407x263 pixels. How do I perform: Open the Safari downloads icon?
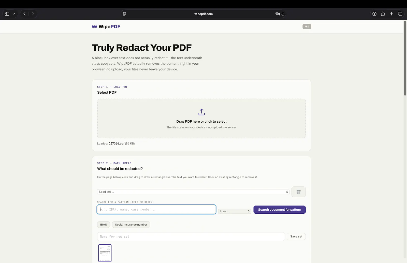(x=374, y=14)
